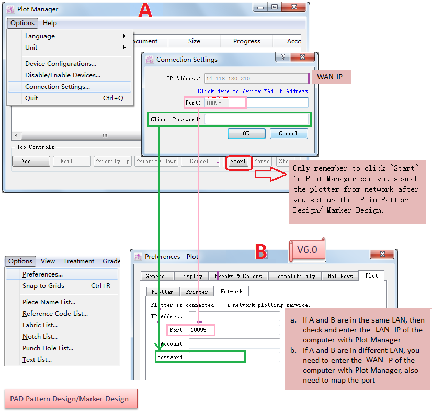The height and width of the screenshot is (414, 432).
Task: Click the help question mark button
Action: click(283, 58)
